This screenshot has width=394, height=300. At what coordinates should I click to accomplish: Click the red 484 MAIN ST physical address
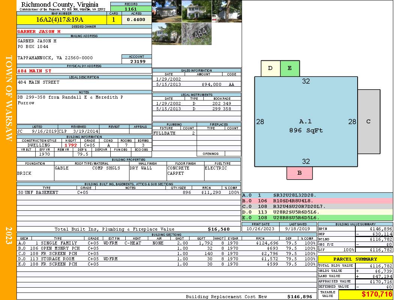[x=35, y=71]
